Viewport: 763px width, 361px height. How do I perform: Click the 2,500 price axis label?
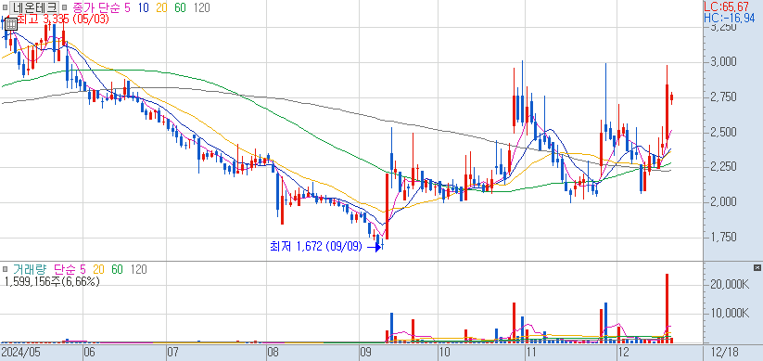pos(723,133)
